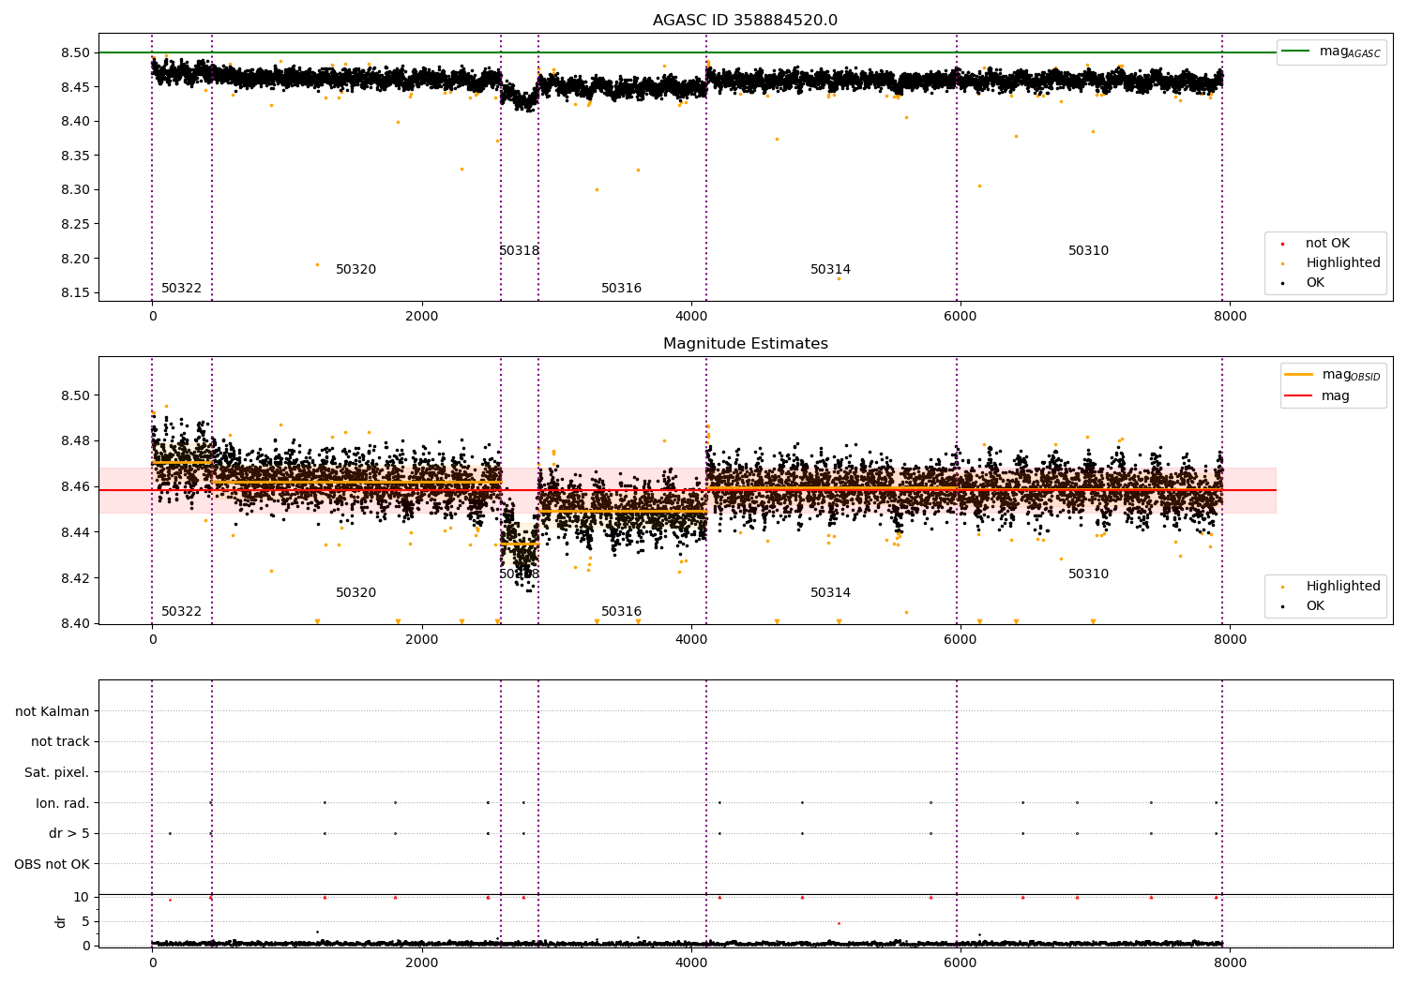
Task: Click the 10 tick on dr axis
Action: coord(81,898)
